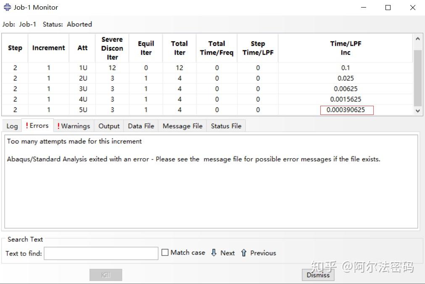The height and width of the screenshot is (284, 425).
Task: Click the Abaqus Job Monitor title icon
Action: pos(7,7)
